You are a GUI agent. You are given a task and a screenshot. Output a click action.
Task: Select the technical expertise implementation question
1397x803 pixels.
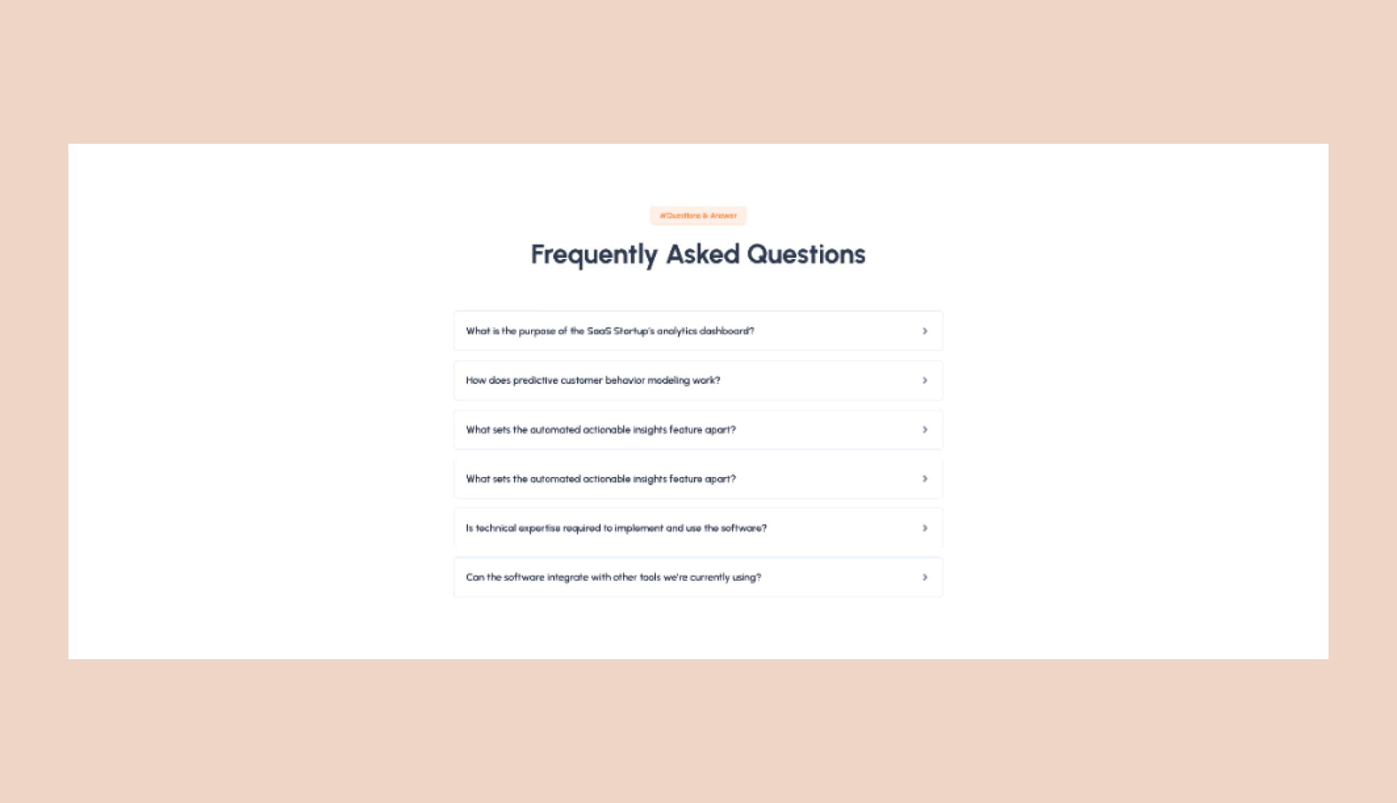[x=617, y=529]
